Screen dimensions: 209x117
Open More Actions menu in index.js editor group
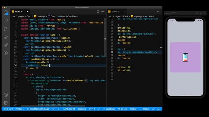pos(103,12)
